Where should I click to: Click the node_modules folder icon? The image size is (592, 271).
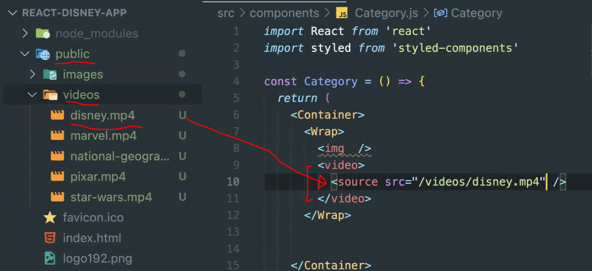[43, 34]
